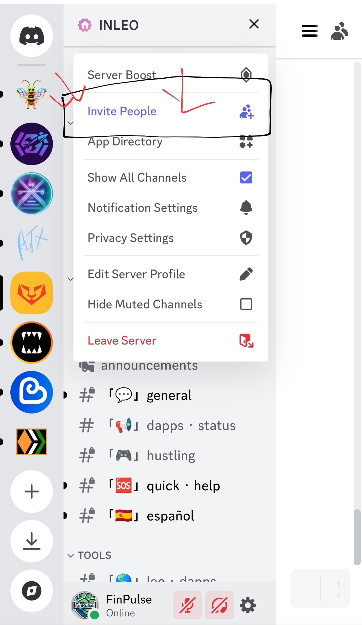Screen dimensions: 362x625
Task: Open the hamburger menu icon
Action: coord(310,31)
